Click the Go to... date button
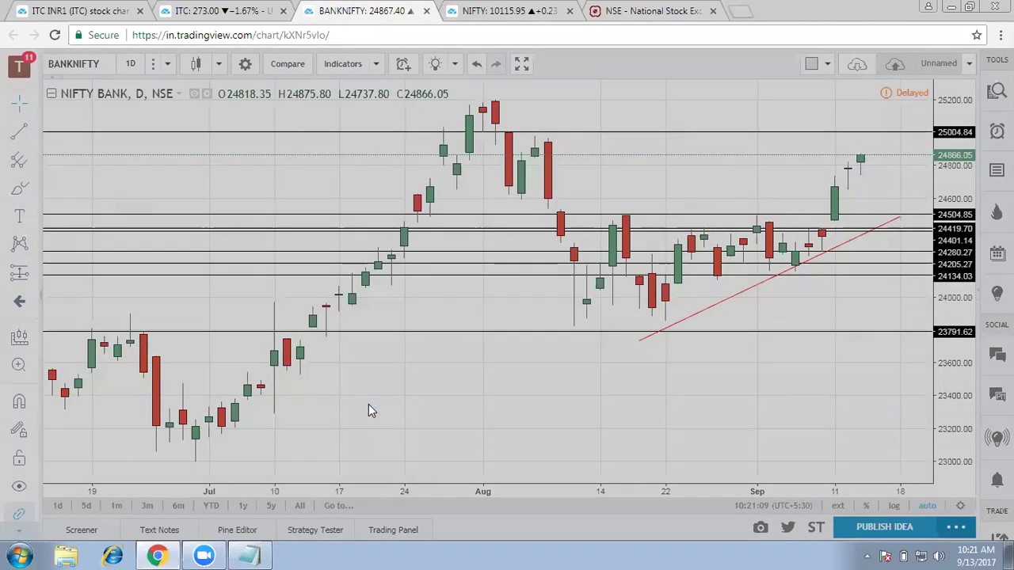Image resolution: width=1014 pixels, height=570 pixels. [338, 506]
